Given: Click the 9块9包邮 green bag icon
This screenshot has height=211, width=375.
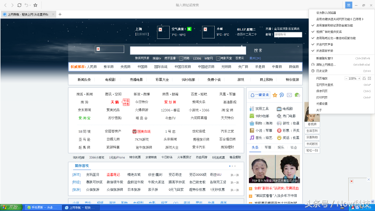Looking at the screenshot, I should coord(252,116).
